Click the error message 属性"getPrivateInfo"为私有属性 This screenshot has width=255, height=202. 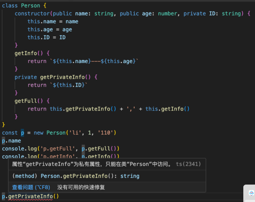tap(92, 164)
